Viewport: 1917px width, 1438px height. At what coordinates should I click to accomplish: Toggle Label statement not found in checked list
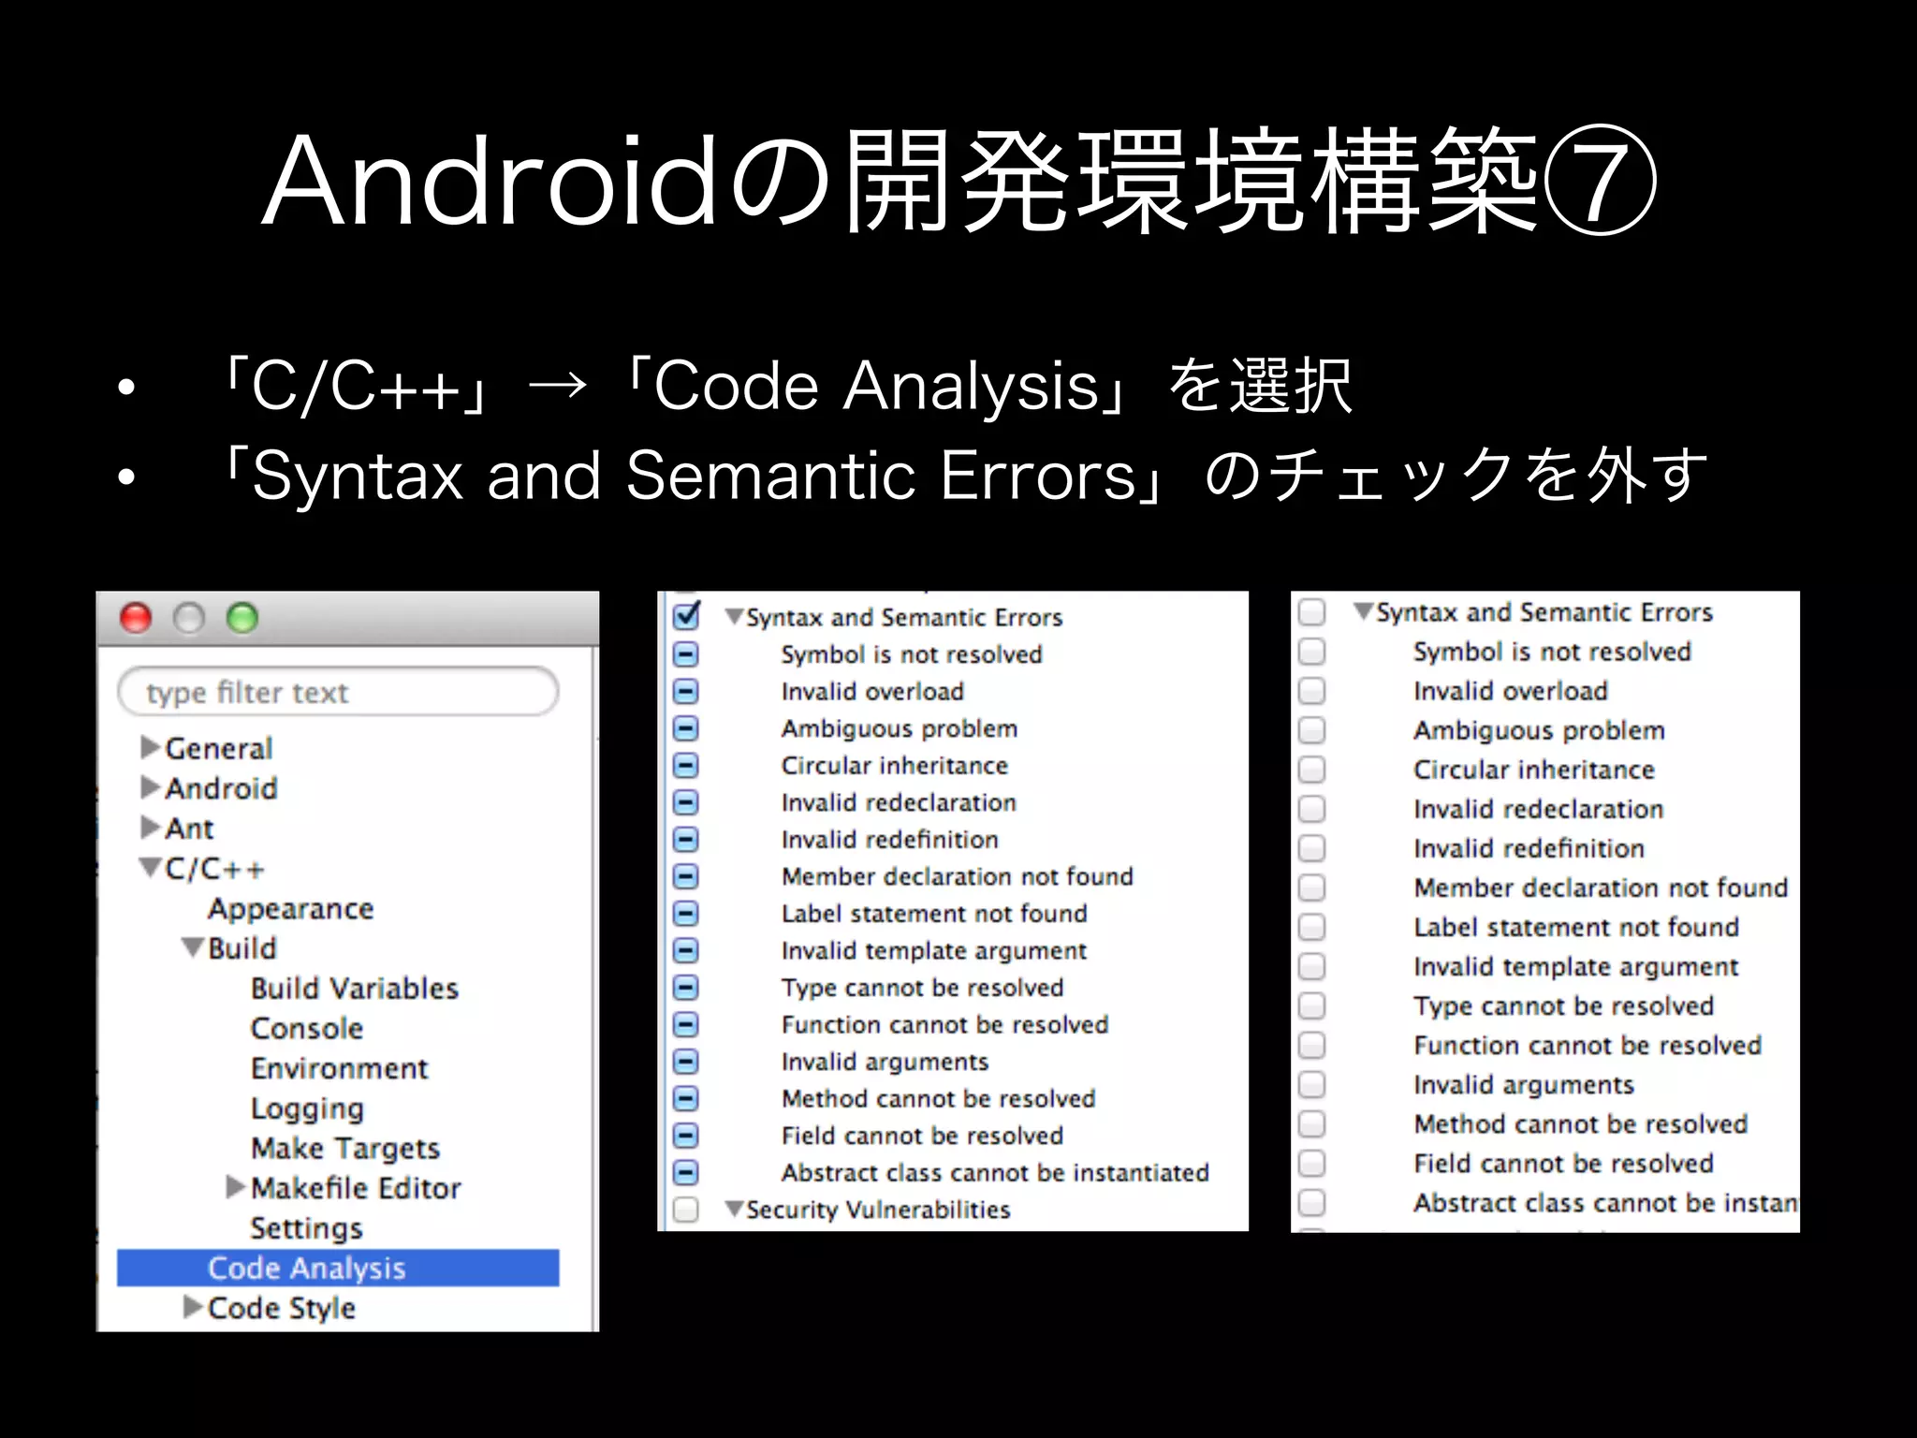[686, 913]
